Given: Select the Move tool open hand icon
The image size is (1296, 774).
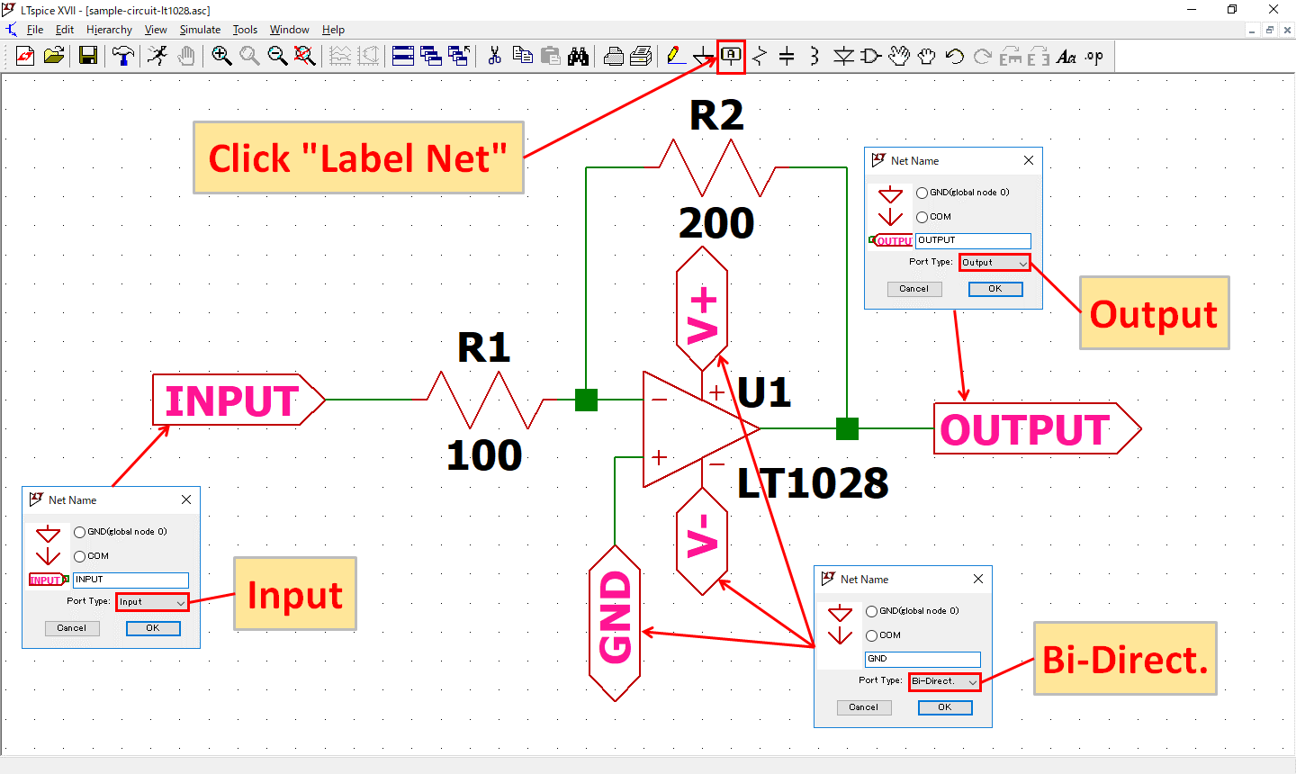Looking at the screenshot, I should tap(899, 56).
